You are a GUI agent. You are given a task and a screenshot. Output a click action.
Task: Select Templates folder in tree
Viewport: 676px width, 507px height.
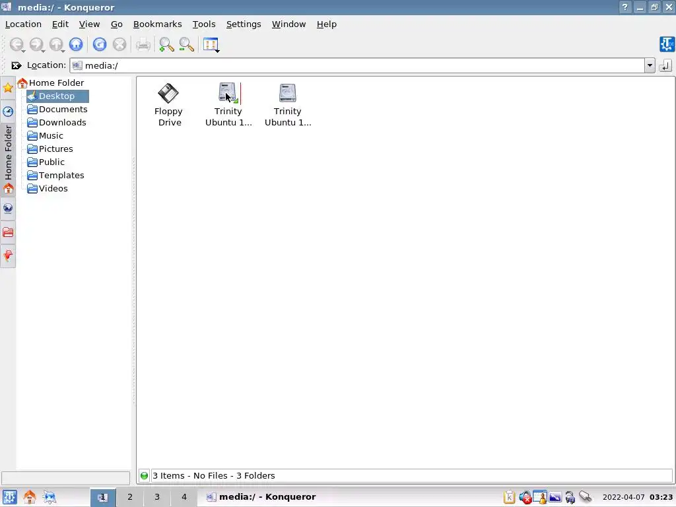(55, 176)
